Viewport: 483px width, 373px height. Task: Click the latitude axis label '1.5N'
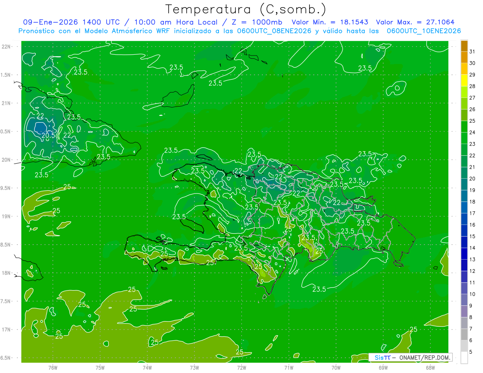point(6,75)
